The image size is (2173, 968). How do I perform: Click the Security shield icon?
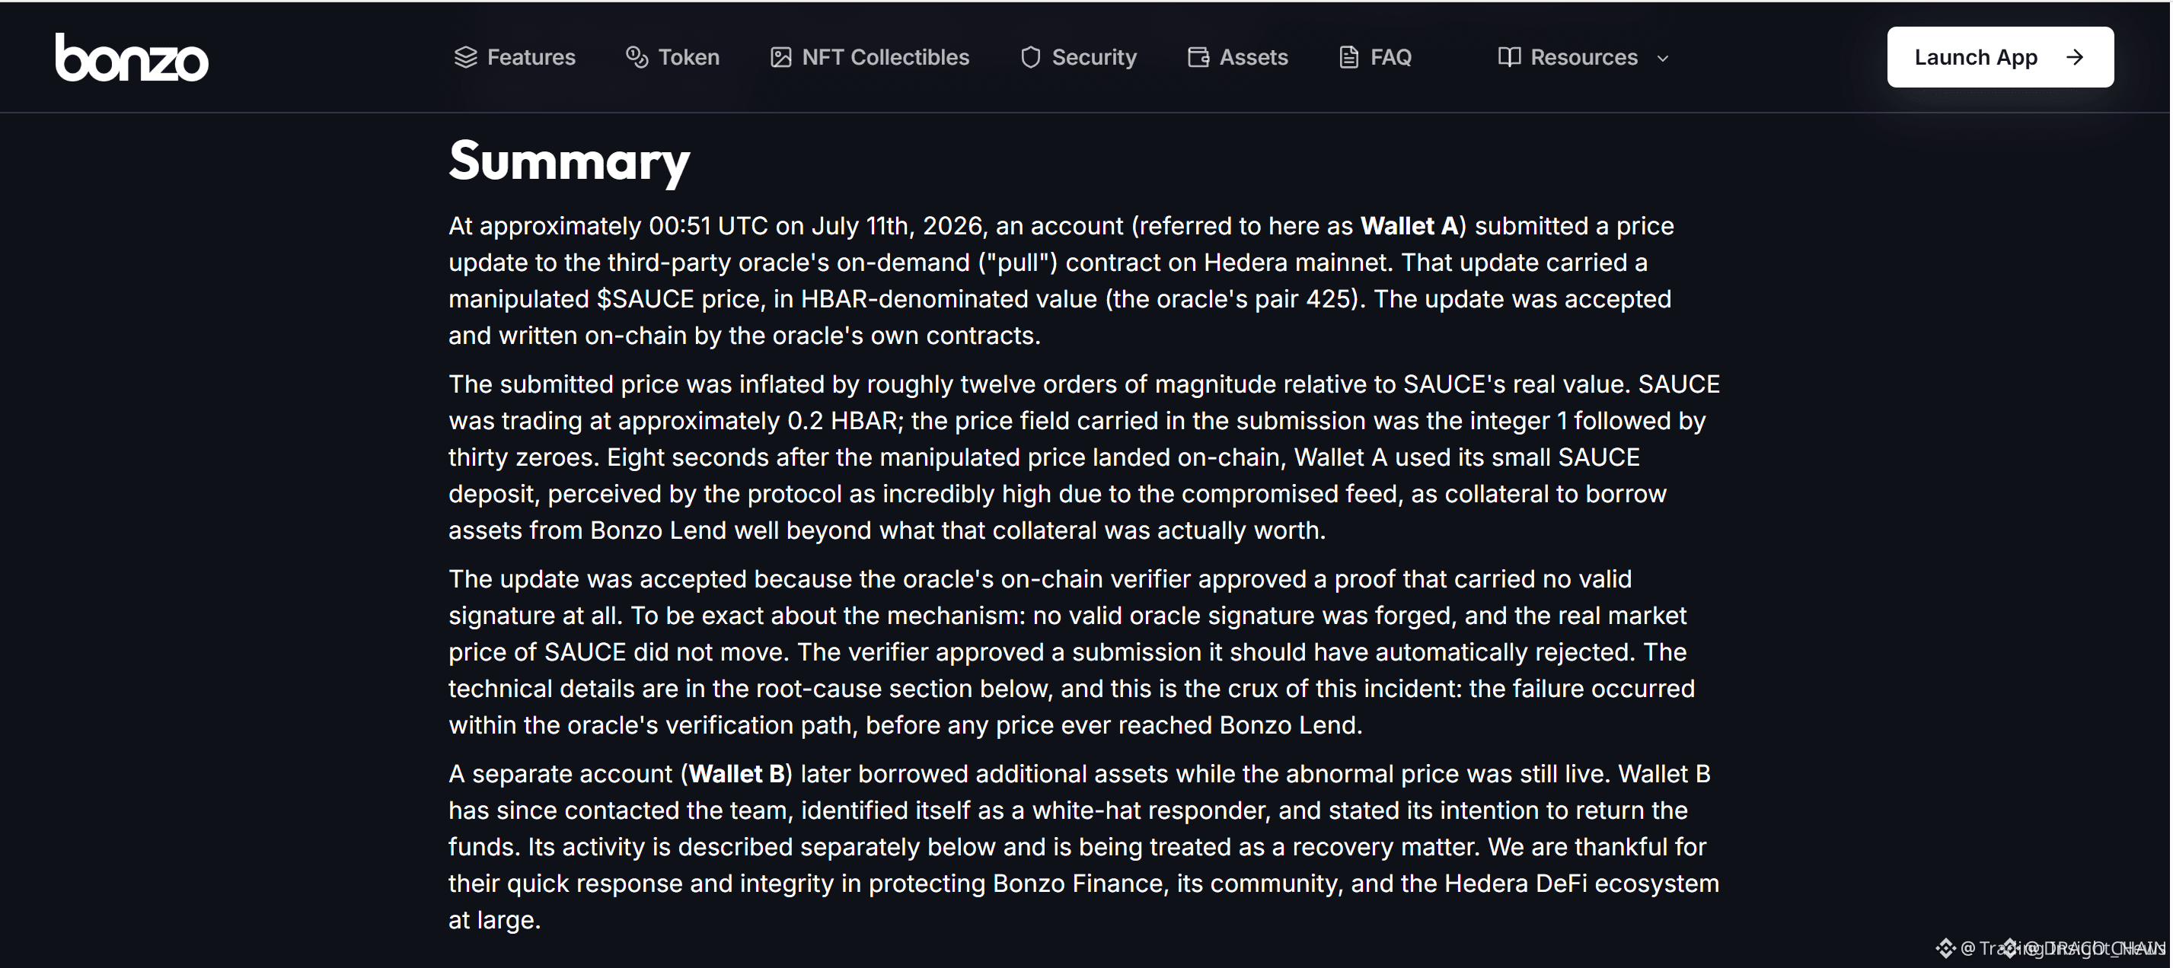[1030, 57]
